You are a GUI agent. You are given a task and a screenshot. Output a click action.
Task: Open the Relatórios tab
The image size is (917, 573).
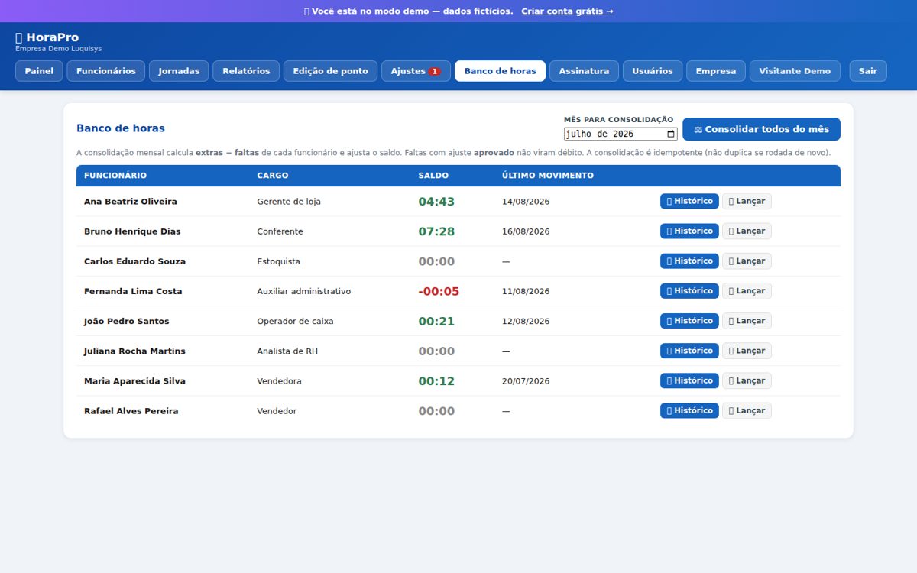click(246, 71)
